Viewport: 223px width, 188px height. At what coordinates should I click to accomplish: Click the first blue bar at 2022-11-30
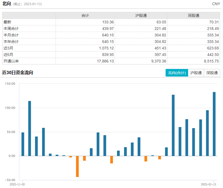point(23,144)
